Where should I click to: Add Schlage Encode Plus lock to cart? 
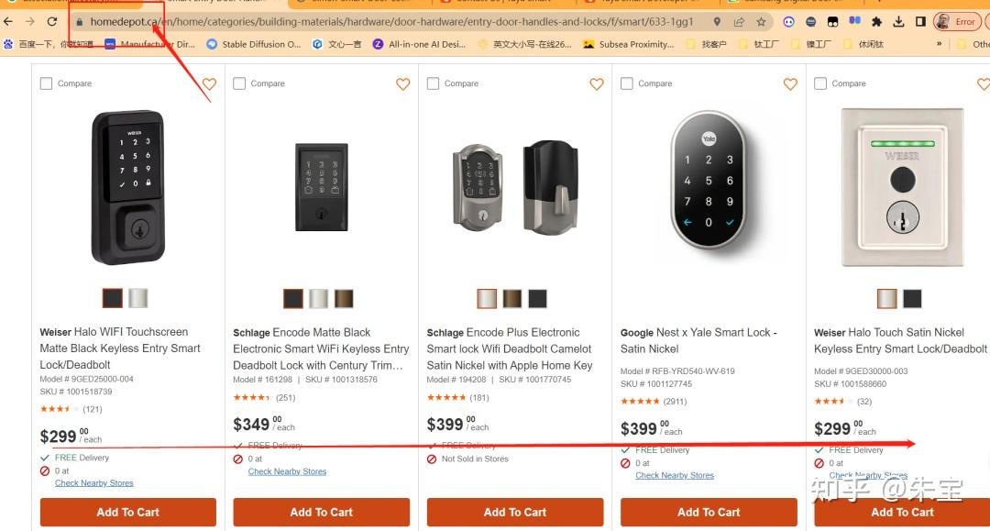[x=514, y=512]
